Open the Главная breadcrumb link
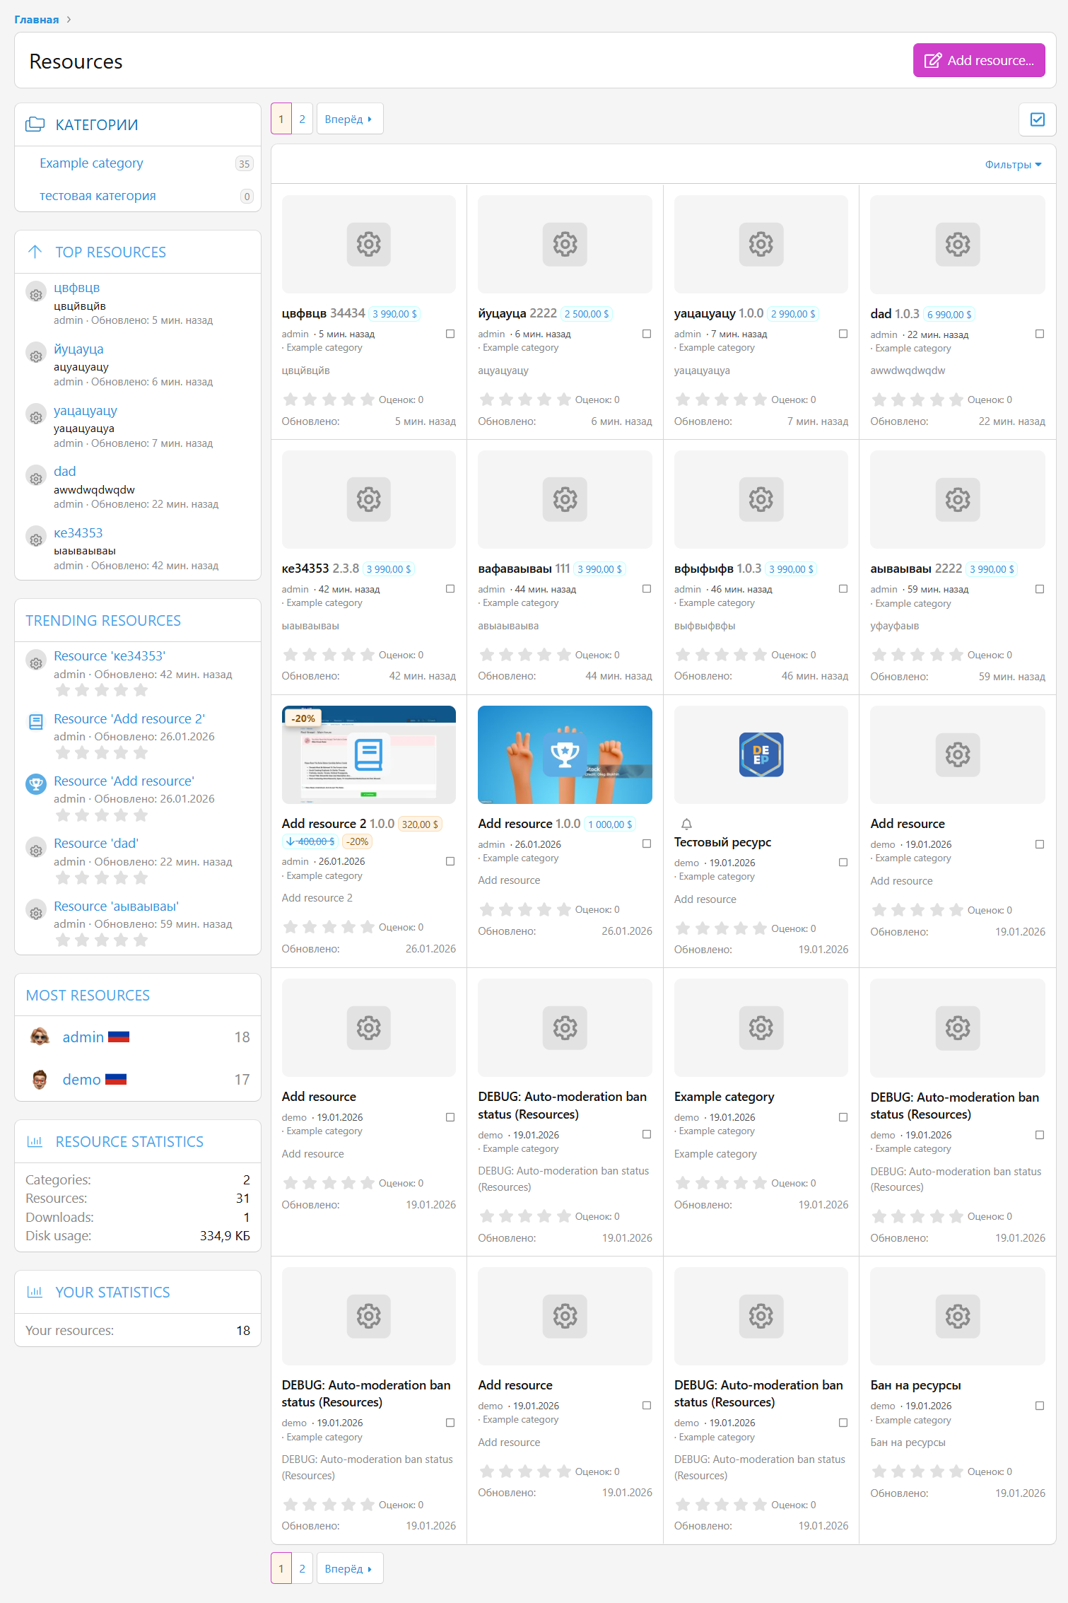This screenshot has width=1068, height=1603. coord(37,20)
